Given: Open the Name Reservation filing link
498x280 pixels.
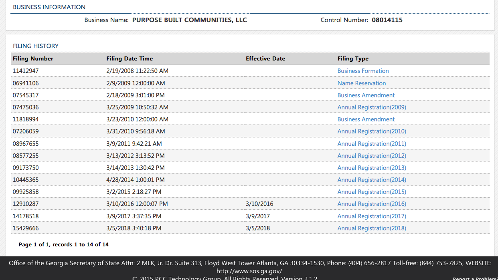Looking at the screenshot, I should click(361, 83).
